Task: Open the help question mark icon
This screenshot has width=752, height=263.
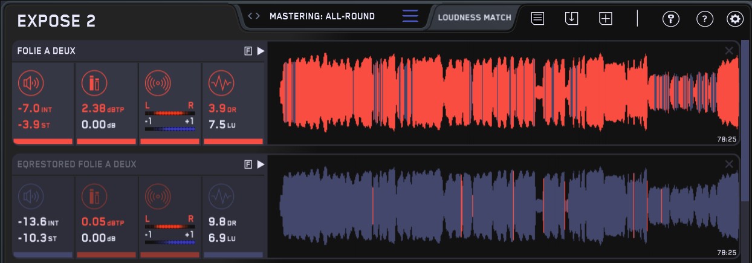Action: pyautogui.click(x=704, y=19)
